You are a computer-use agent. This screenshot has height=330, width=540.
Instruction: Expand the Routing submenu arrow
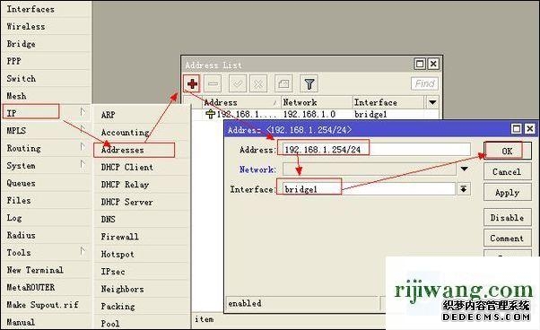coord(83,147)
